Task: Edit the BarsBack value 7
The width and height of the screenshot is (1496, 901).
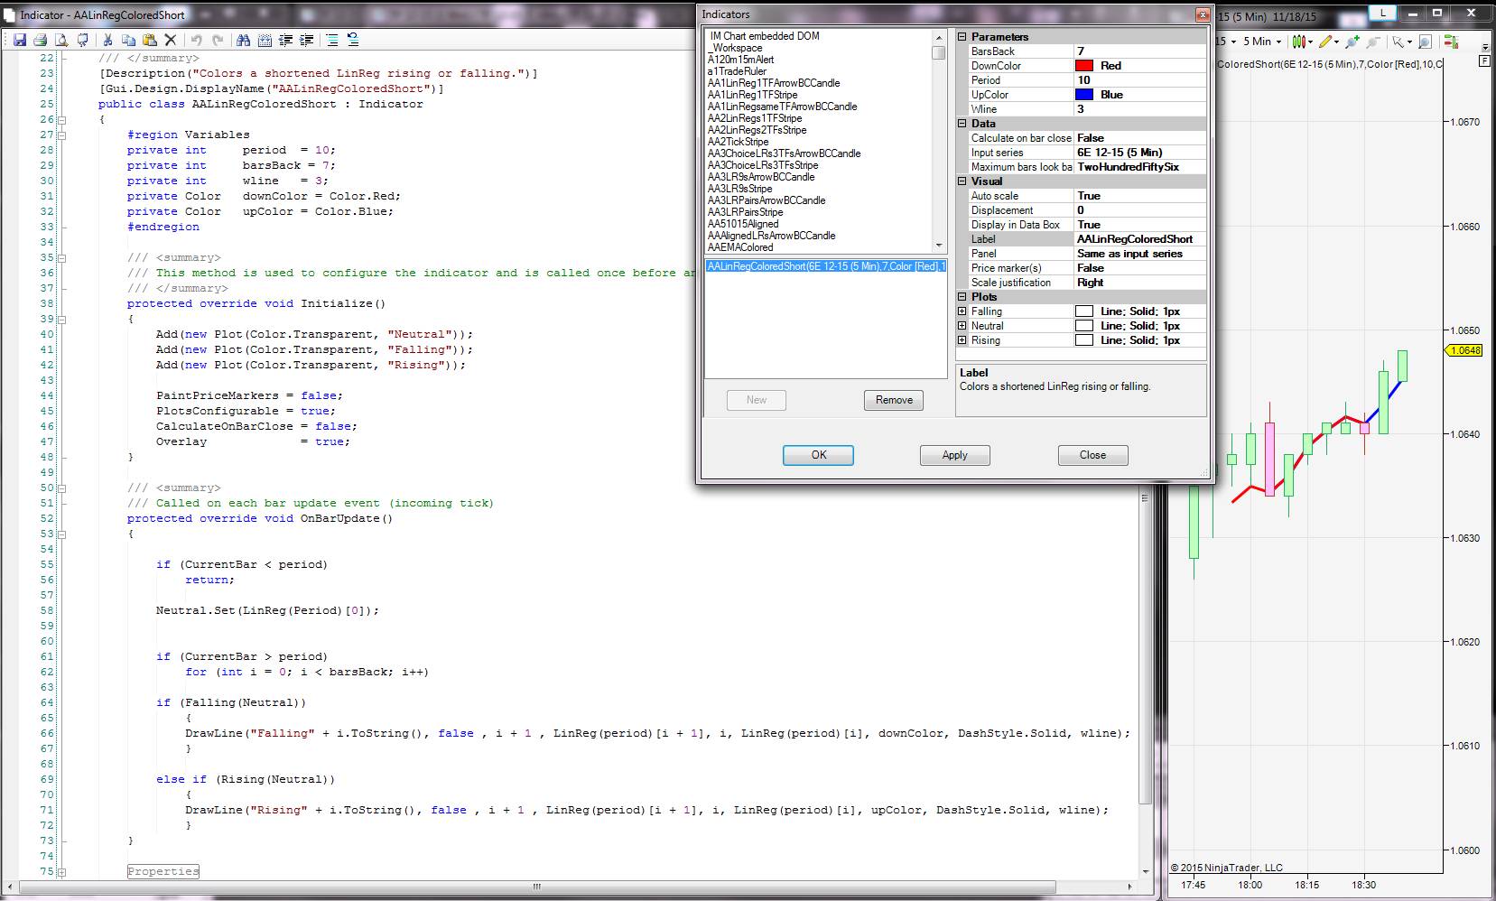Action: pos(1139,51)
